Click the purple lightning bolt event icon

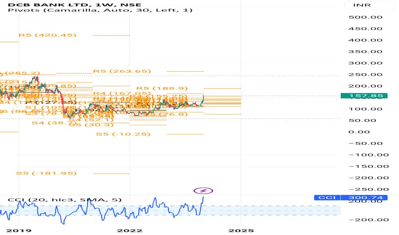point(203,191)
